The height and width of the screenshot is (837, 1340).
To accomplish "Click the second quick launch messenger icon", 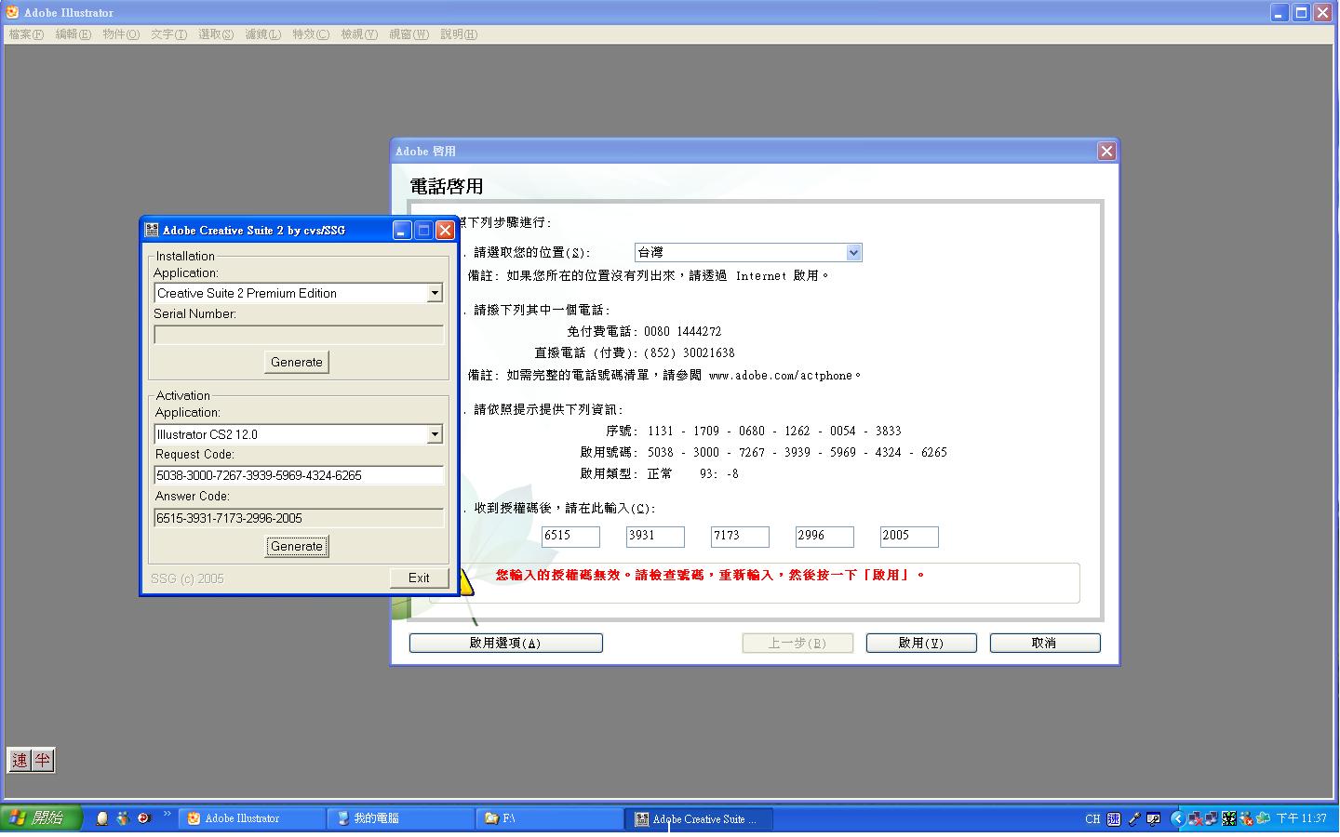I will click(123, 818).
